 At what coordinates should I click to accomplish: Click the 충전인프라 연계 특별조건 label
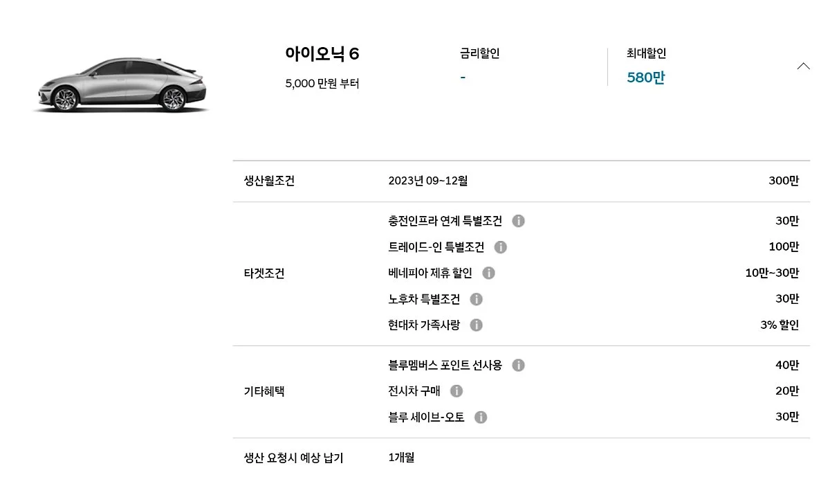tap(445, 221)
